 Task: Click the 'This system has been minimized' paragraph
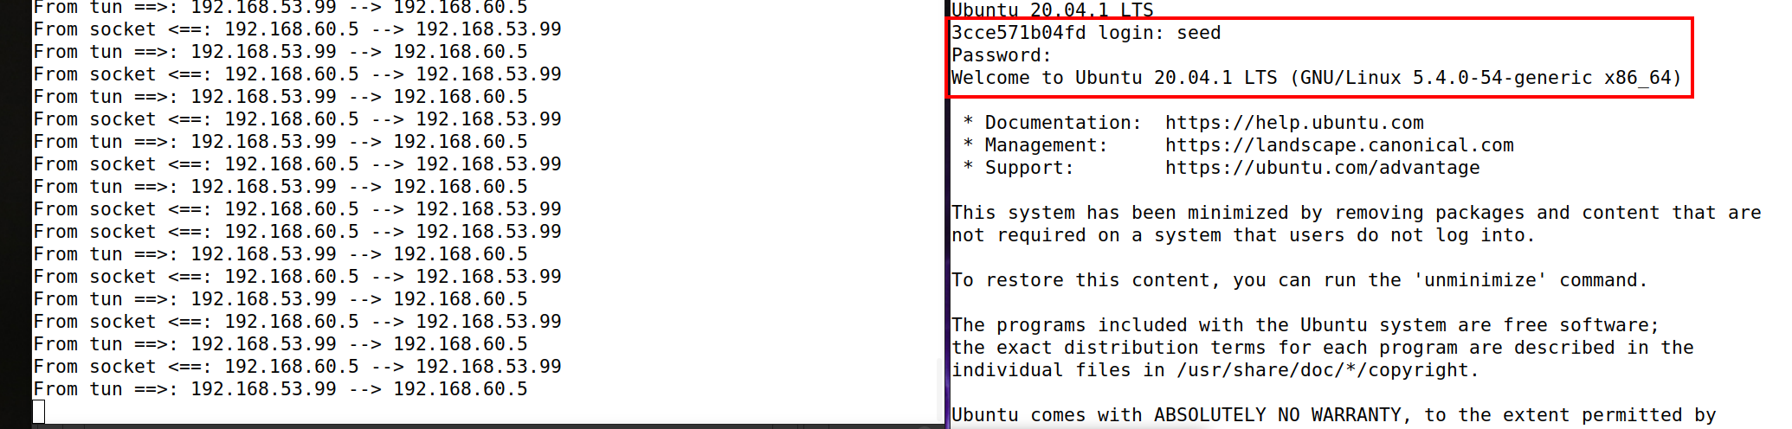1356,224
